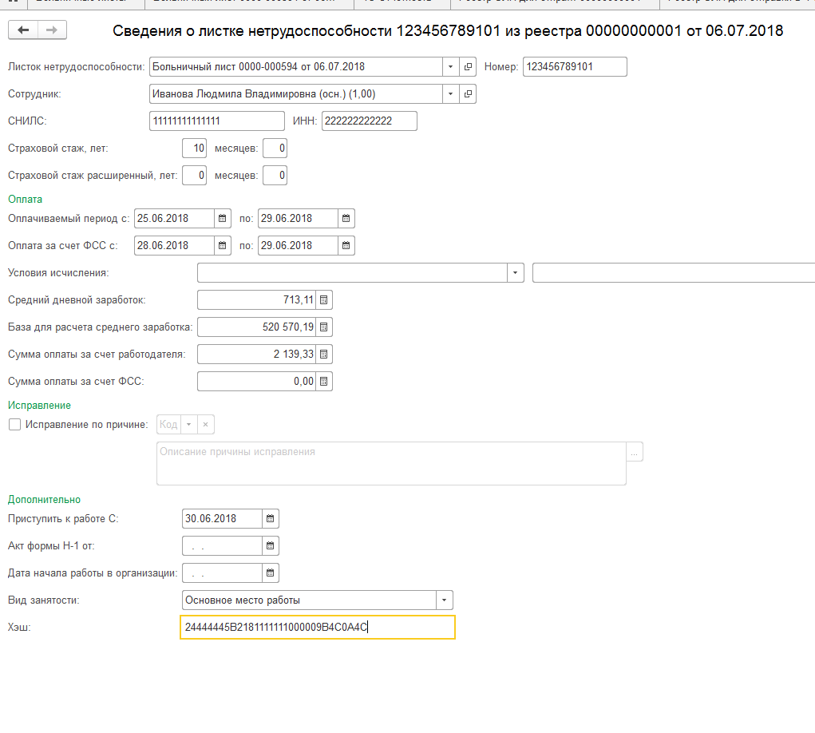Open calendar for Оплата за счет ФСС end date
Image resolution: width=815 pixels, height=733 pixels.
click(x=346, y=245)
